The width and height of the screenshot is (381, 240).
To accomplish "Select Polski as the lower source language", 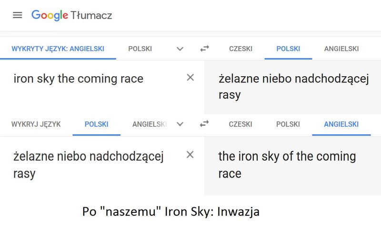I will click(x=97, y=124).
